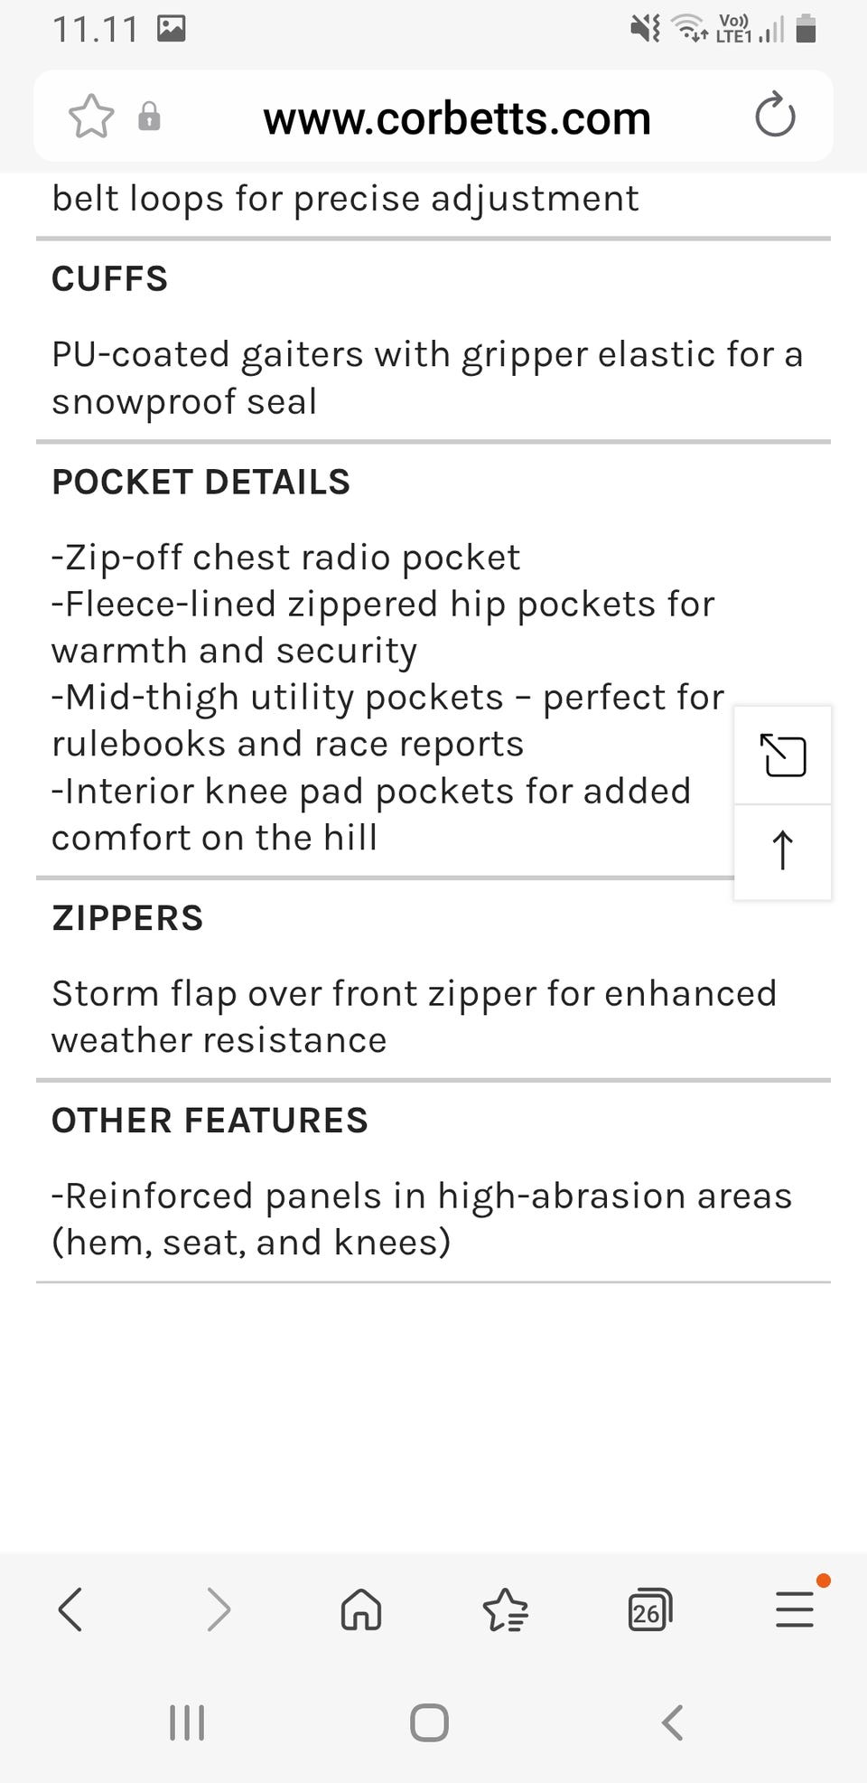867x1783 pixels.
Task: Open the browser home page
Action: [361, 1609]
